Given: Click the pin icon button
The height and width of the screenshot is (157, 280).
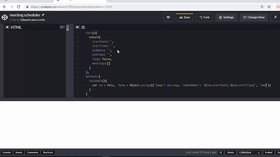Looking at the screenshot, I should pos(275,17).
